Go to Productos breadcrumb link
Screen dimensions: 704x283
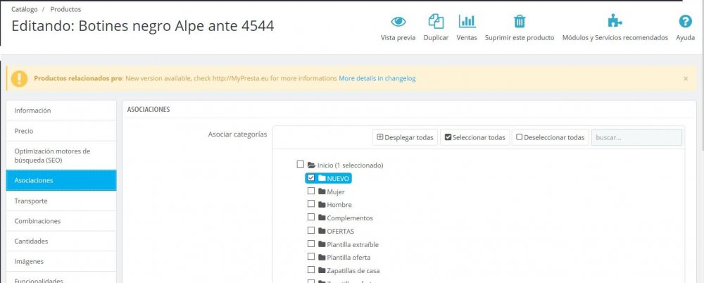coord(65,9)
